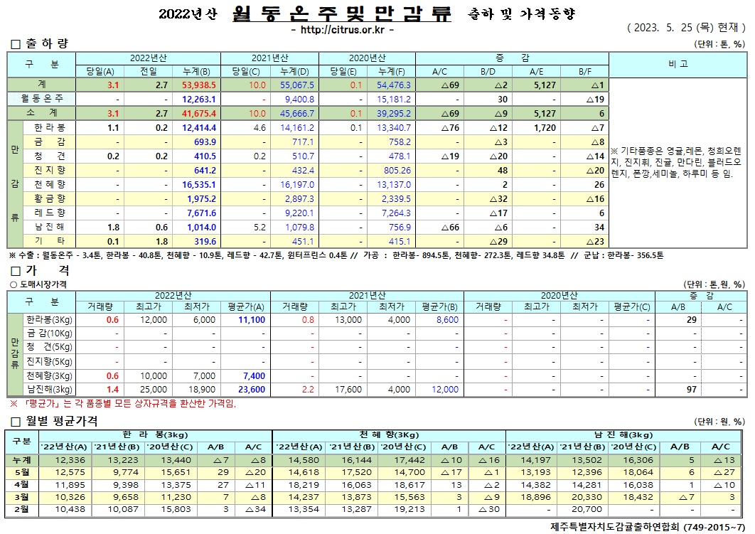Select the 누계 row in monthly price table
The width and height of the screenshot is (755, 534).
coord(21,460)
